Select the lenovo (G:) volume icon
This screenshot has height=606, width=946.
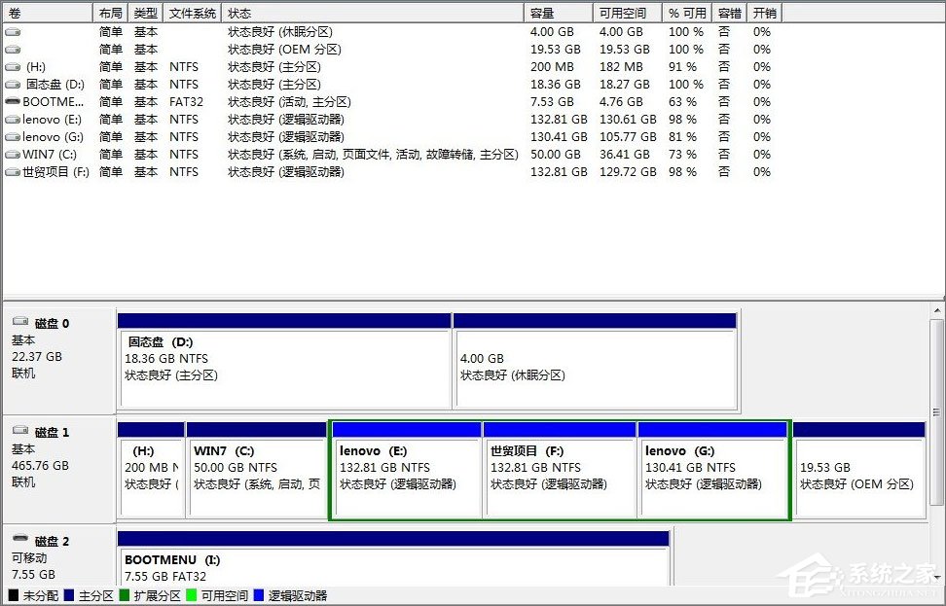pyautogui.click(x=12, y=137)
